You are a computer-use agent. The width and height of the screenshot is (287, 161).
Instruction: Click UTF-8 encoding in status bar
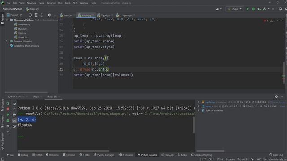pyautogui.click(x=220, y=159)
